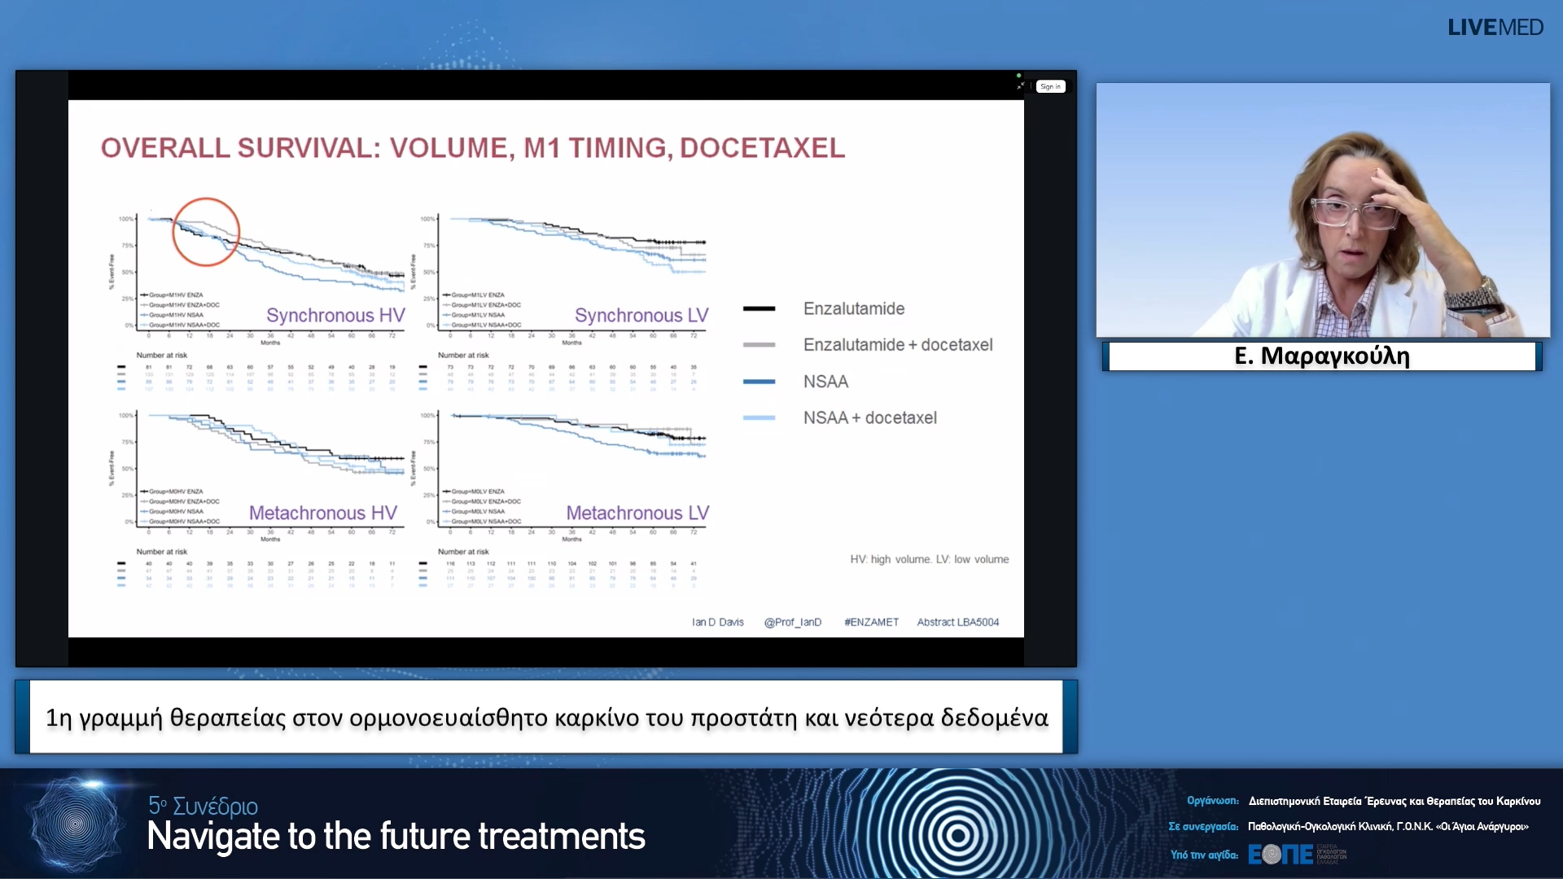
Task: Click the Metachronous LV chart label
Action: [x=637, y=513]
